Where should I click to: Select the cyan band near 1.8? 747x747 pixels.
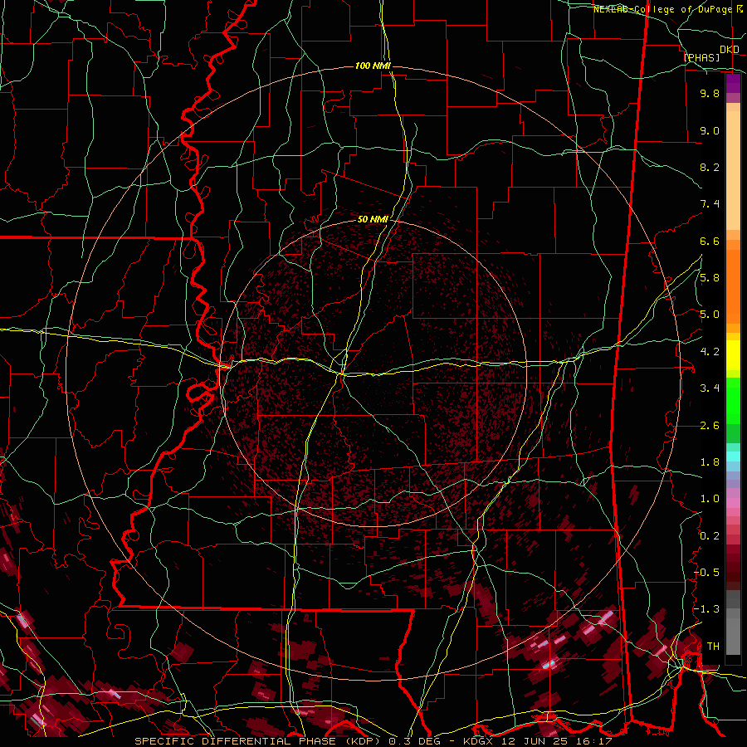(x=733, y=456)
